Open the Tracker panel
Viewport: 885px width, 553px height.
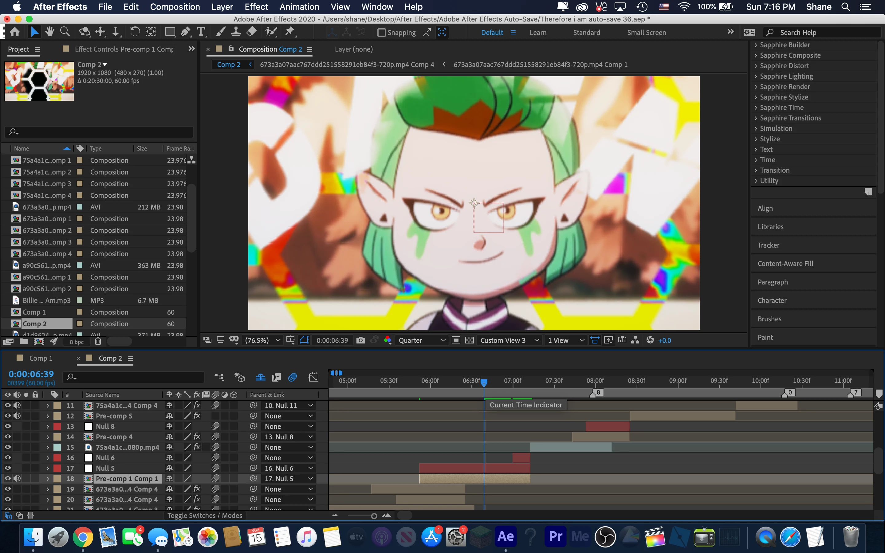click(x=768, y=245)
